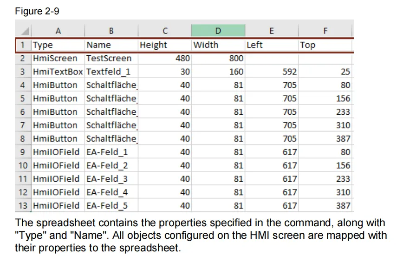Select the HmiScreen cell
The width and height of the screenshot is (416, 256).
click(58, 59)
